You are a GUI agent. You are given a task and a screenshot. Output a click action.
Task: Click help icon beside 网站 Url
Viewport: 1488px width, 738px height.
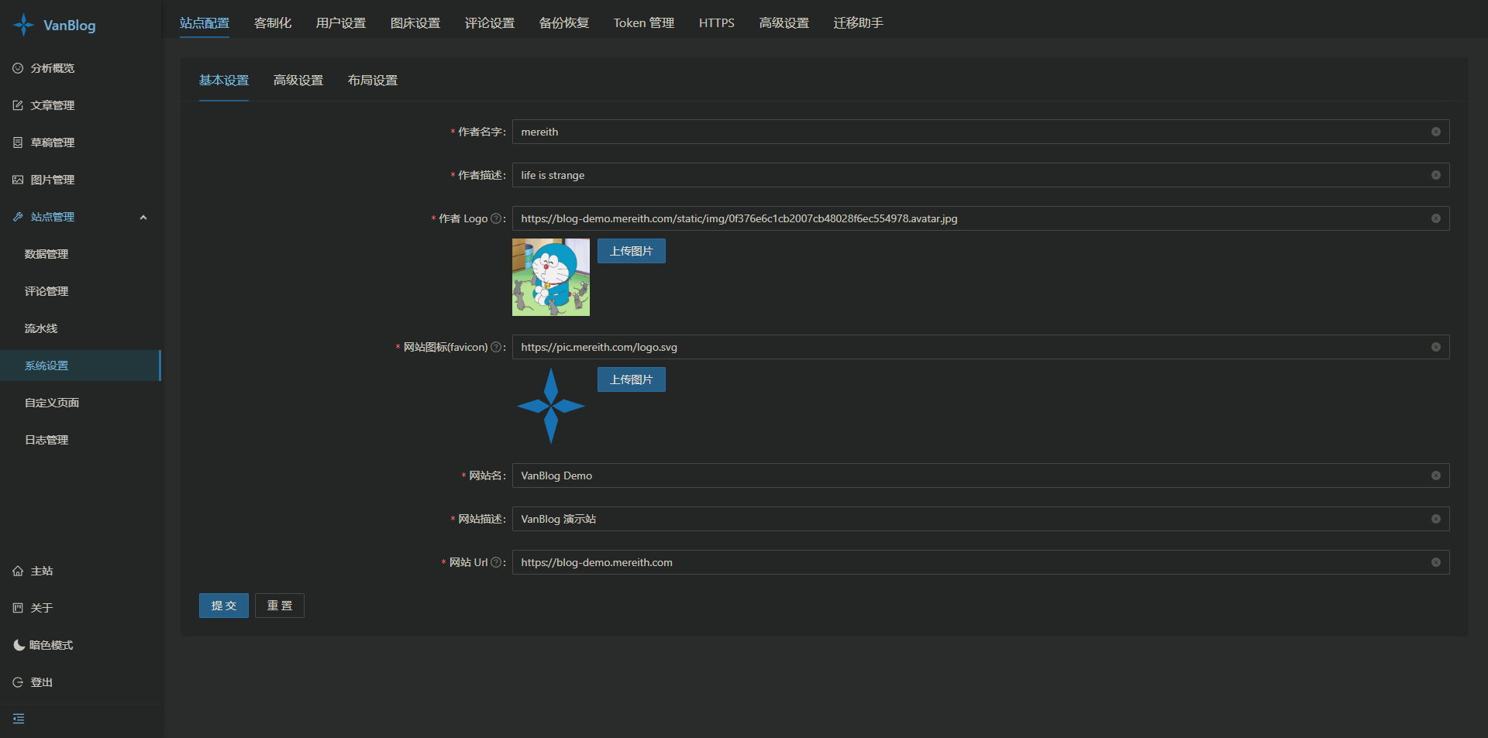(496, 562)
